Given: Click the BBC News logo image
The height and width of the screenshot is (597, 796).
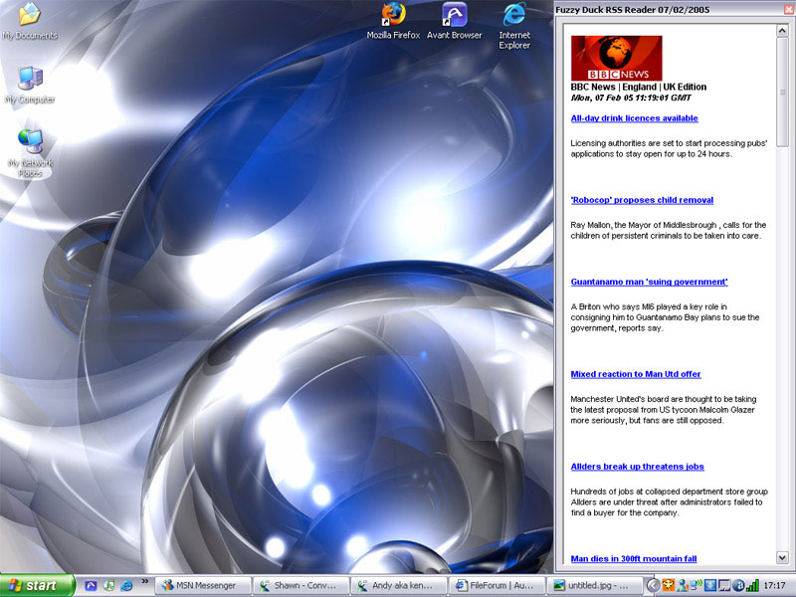Looking at the screenshot, I should click(x=616, y=58).
